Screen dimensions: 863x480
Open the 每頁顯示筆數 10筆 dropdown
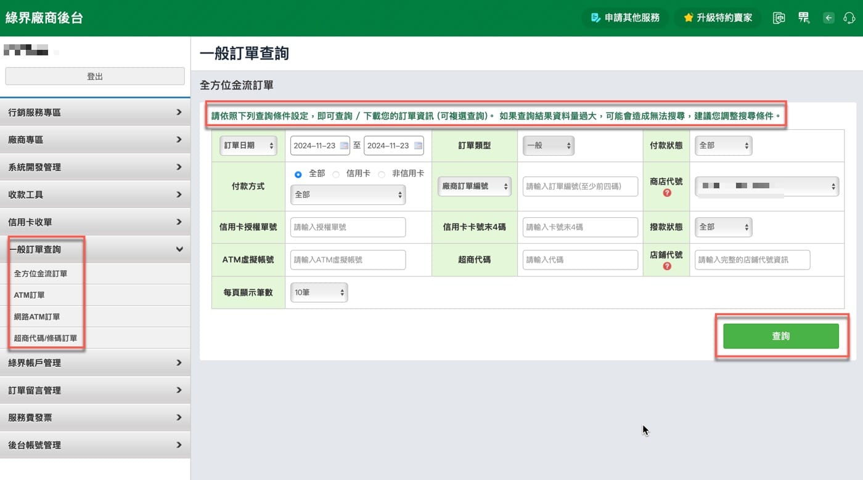319,292
